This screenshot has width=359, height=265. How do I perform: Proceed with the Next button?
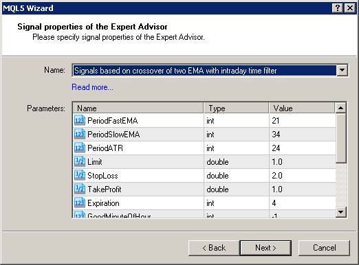(265, 248)
